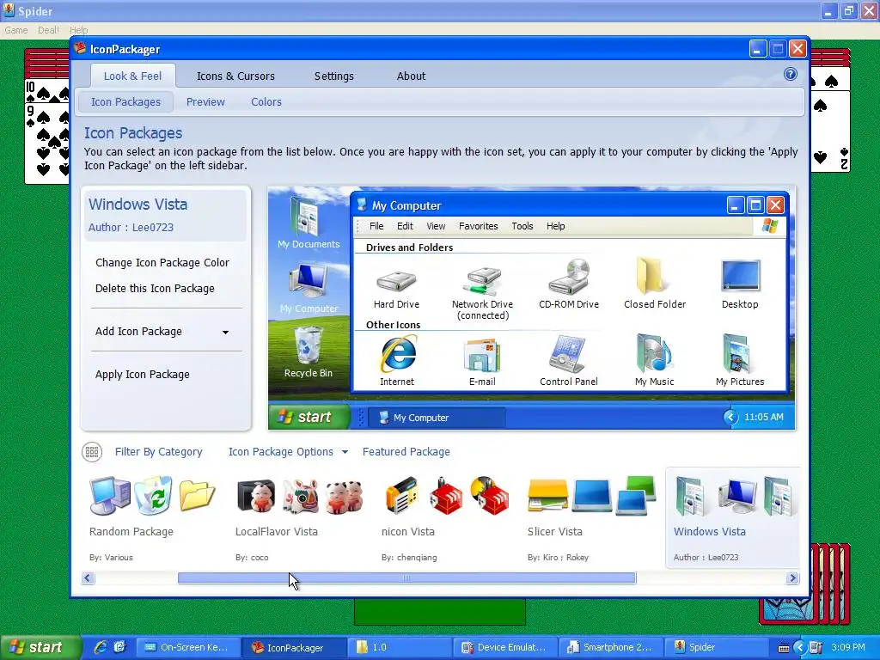Switch to the Spider taskbar button
The image size is (880, 660).
pyautogui.click(x=716, y=647)
